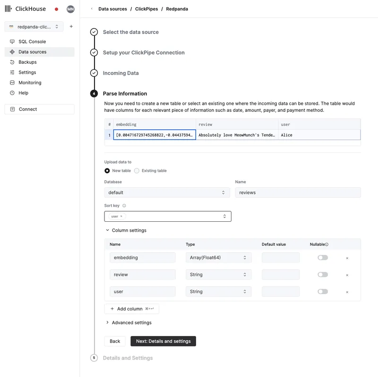
Task: Choose the Existing table option
Action: click(x=136, y=171)
